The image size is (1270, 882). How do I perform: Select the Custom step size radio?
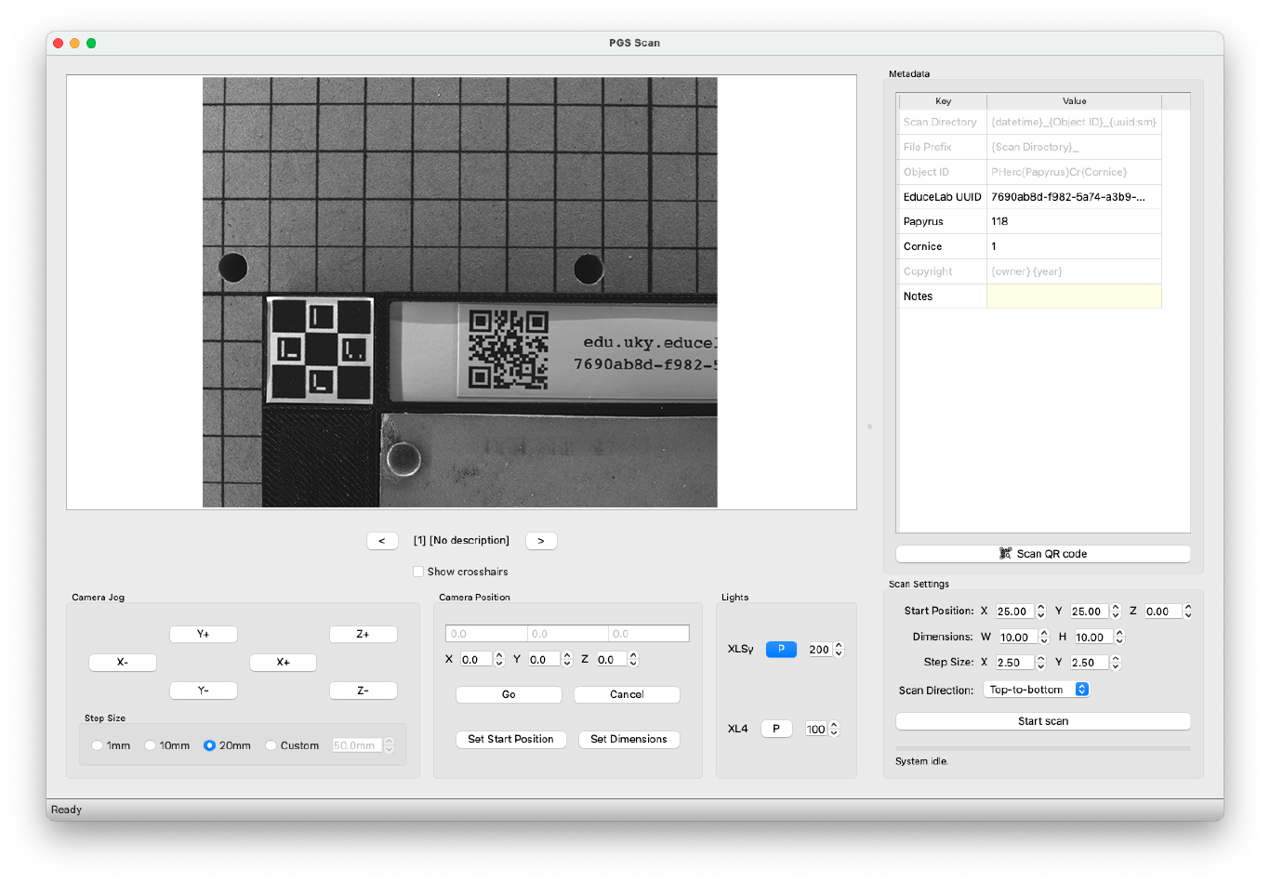tap(271, 745)
